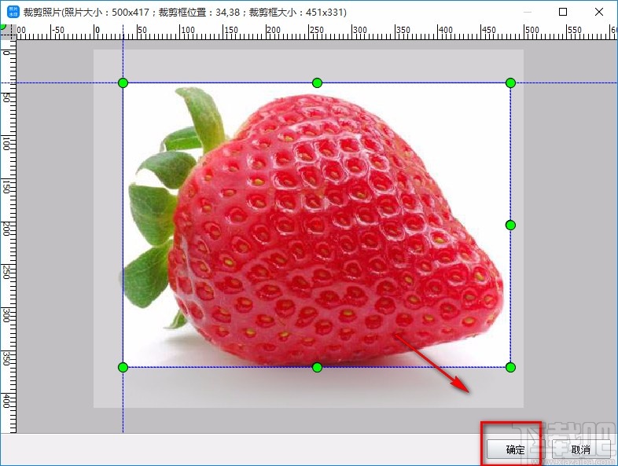
Task: Click the bottom-center crop frame handle
Action: [x=317, y=367]
